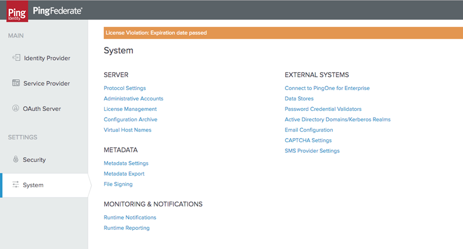Click the METADATA section heading
The height and width of the screenshot is (249, 463).
pyautogui.click(x=121, y=150)
